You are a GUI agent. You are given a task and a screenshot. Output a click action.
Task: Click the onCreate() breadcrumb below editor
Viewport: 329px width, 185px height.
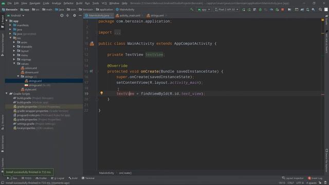coord(125,173)
